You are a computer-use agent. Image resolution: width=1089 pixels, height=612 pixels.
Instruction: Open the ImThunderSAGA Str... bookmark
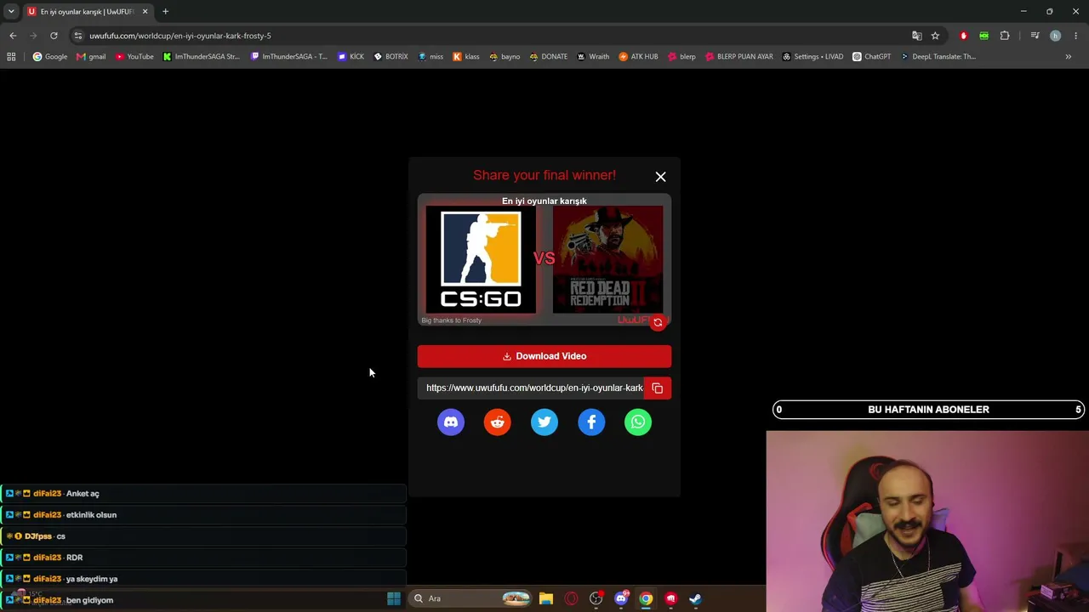[x=202, y=57]
